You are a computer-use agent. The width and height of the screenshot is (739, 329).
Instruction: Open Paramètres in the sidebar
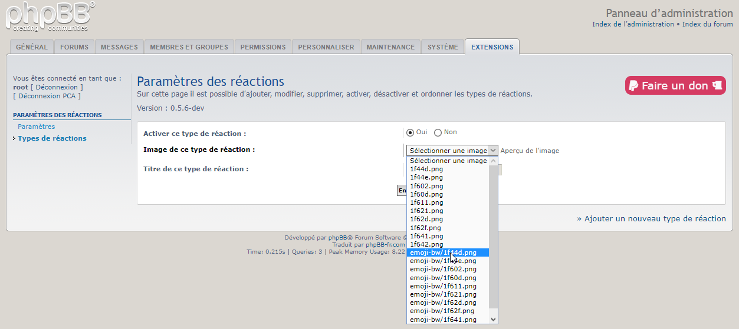[36, 127]
